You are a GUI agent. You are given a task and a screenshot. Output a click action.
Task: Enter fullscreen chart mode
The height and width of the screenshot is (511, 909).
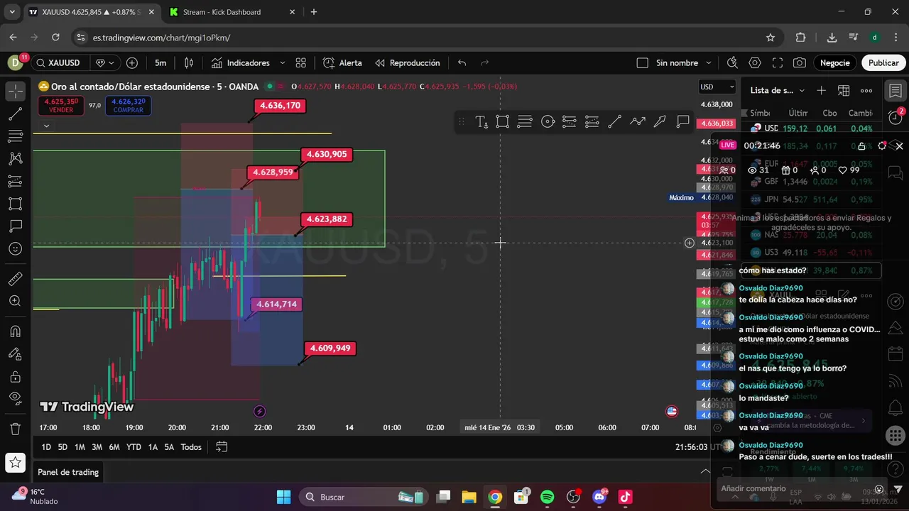pos(778,62)
